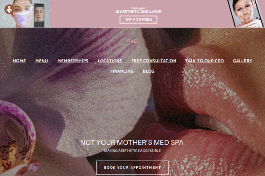Click AI AESTHETIC SIMULATOR banner text
Image resolution: width=265 pixels, height=176 pixels.
click(138, 12)
